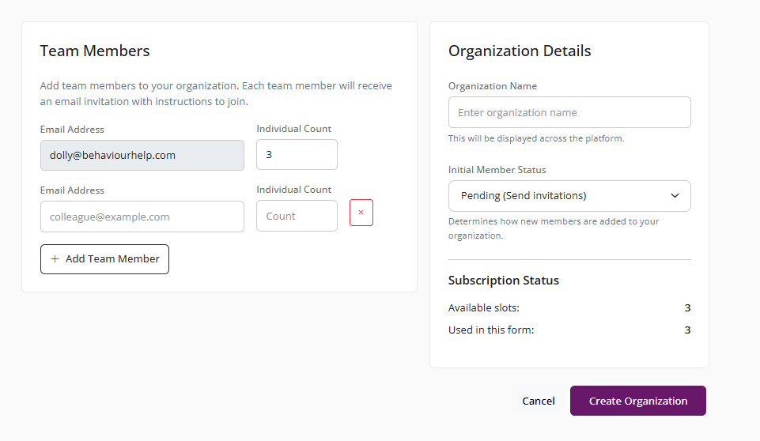
Task: Open the Initial Member Status dropdown
Action: pyautogui.click(x=569, y=196)
